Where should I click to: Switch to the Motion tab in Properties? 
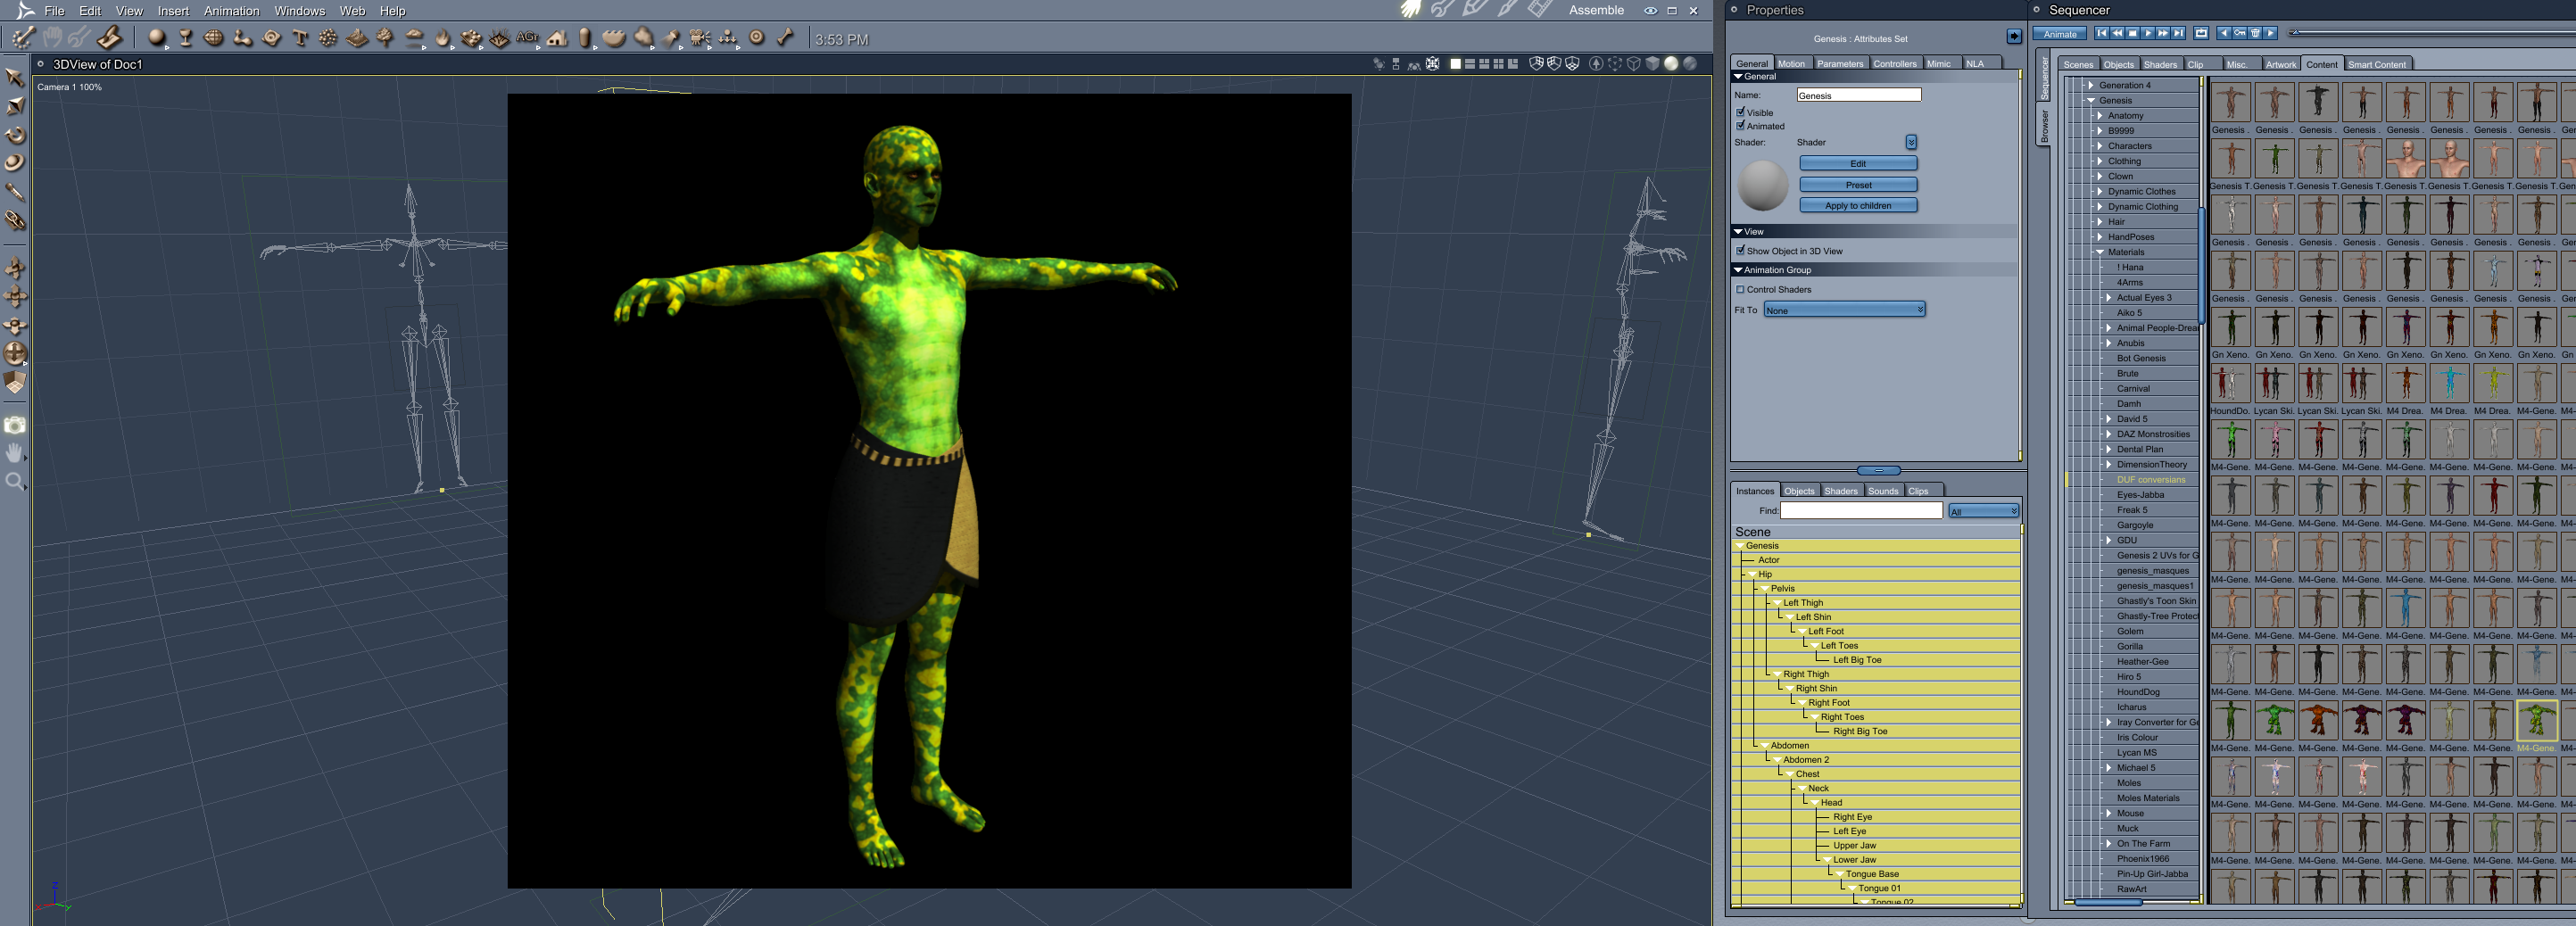(x=1791, y=63)
